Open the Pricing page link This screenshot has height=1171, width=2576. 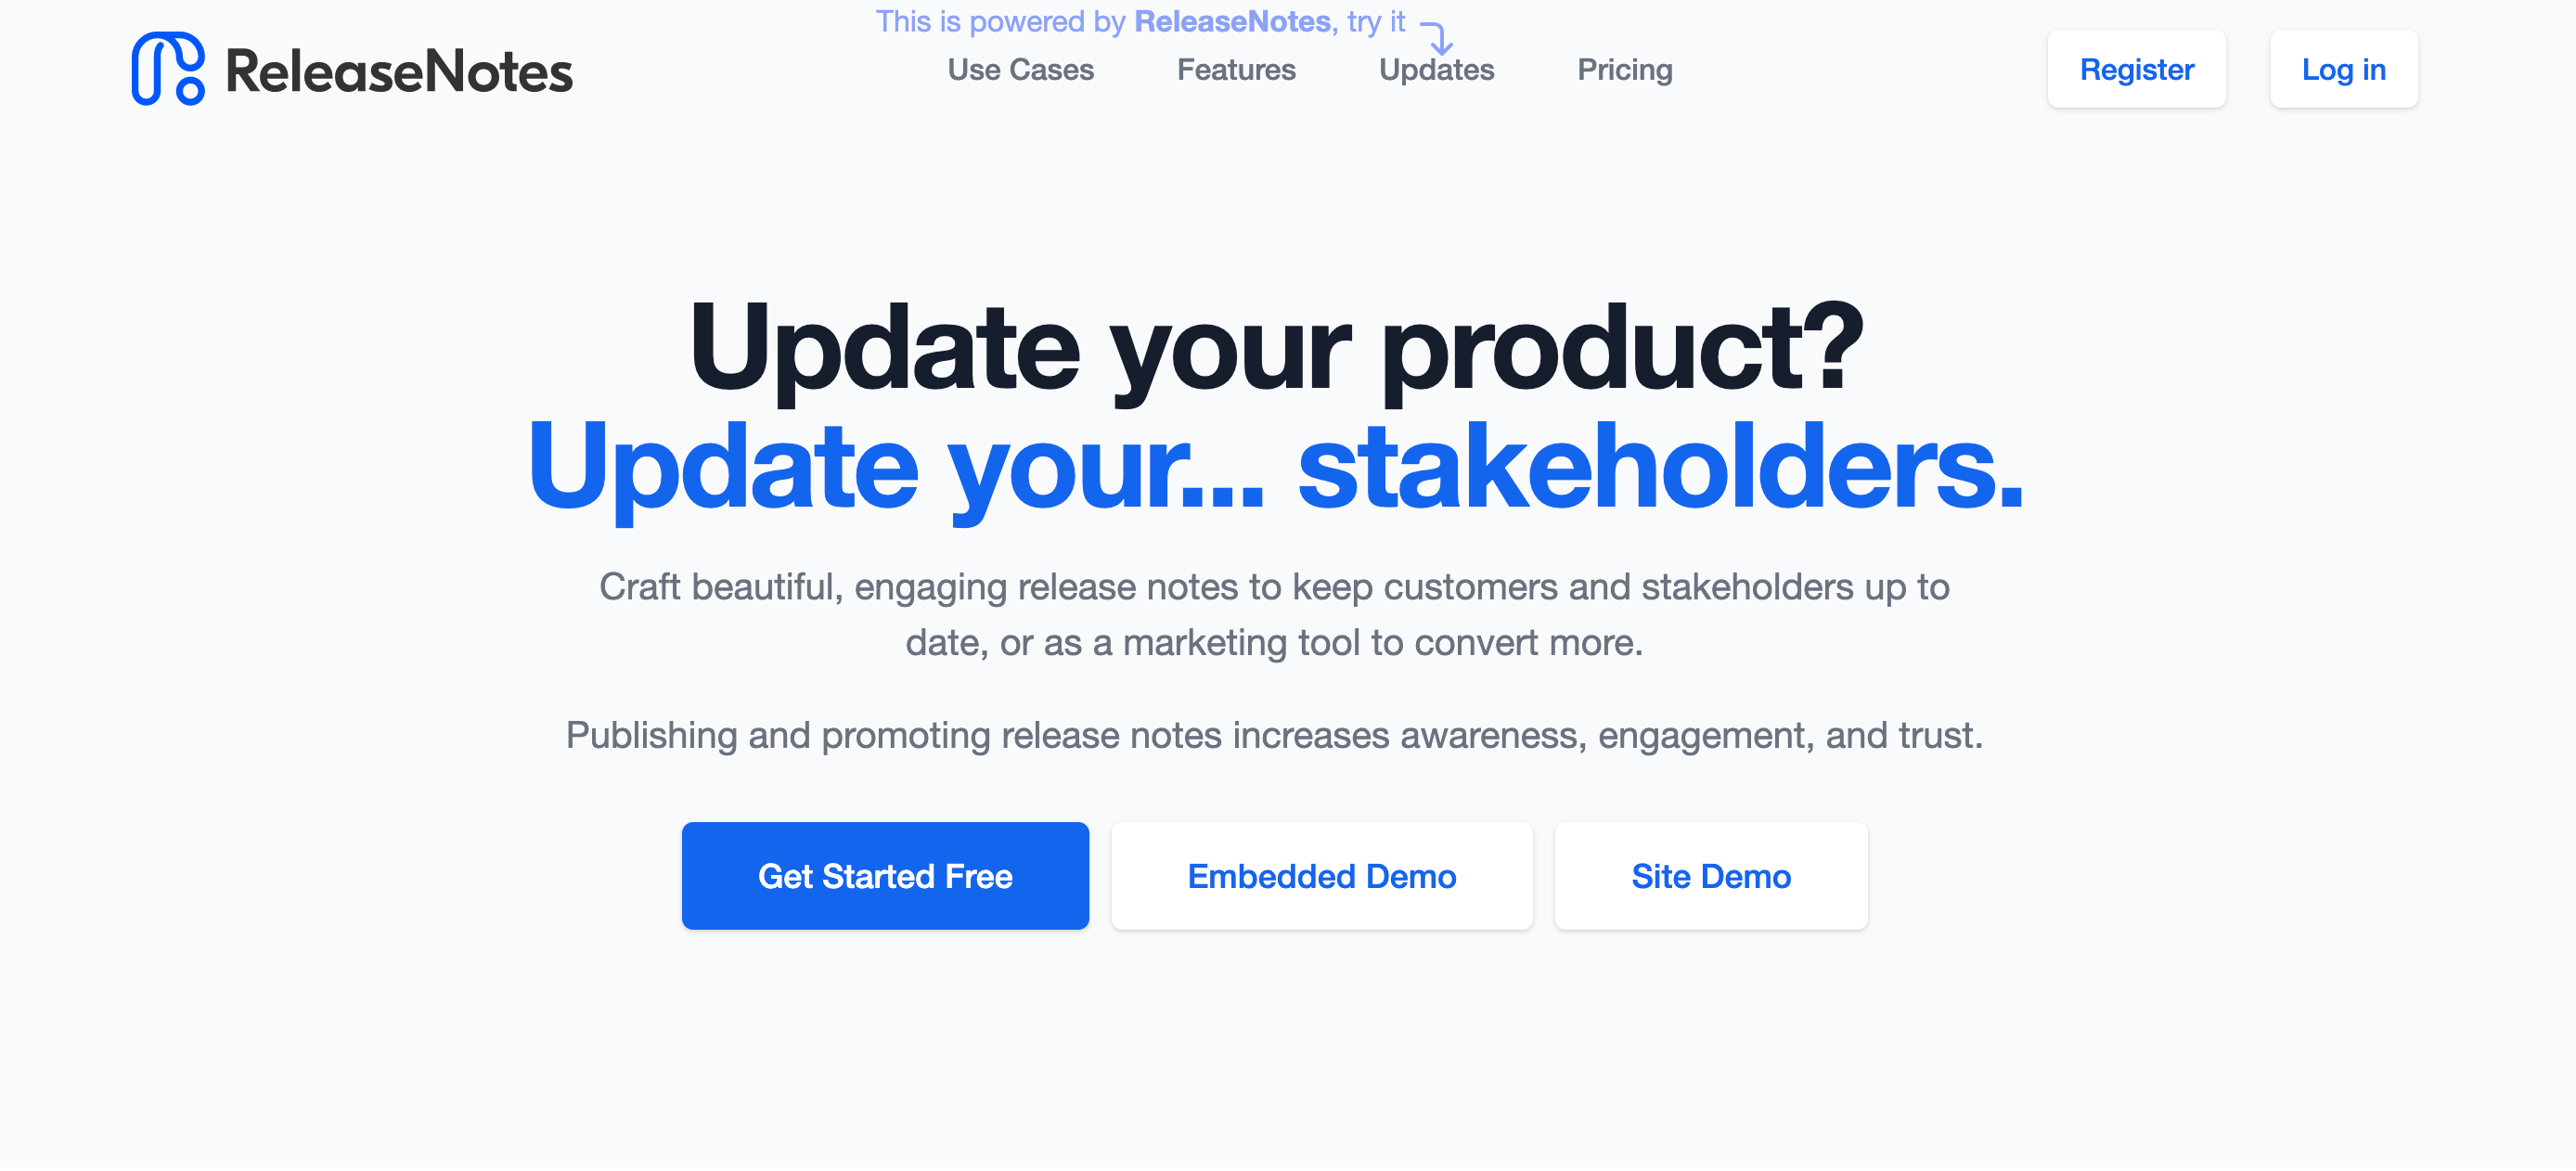pos(1624,70)
